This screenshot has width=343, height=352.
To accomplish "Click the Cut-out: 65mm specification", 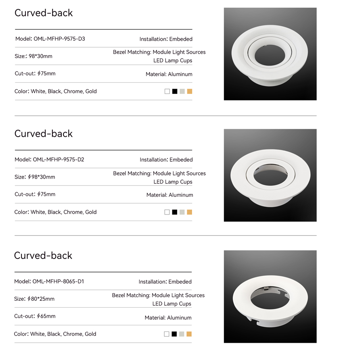I will coord(35,316).
